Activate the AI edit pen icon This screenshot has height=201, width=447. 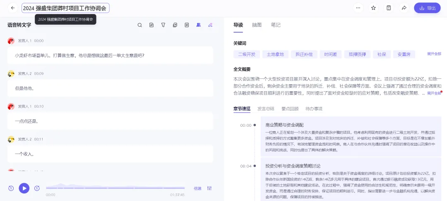click(x=210, y=25)
